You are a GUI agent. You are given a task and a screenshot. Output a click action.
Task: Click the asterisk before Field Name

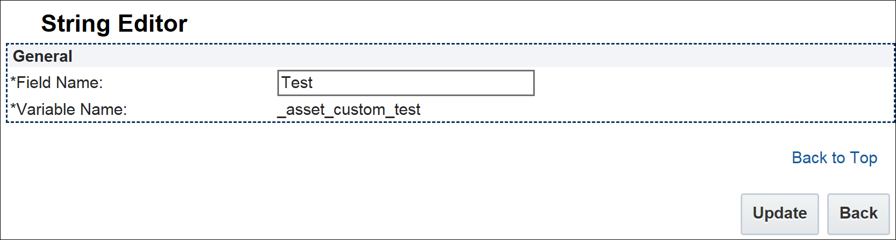pyautogui.click(x=13, y=82)
